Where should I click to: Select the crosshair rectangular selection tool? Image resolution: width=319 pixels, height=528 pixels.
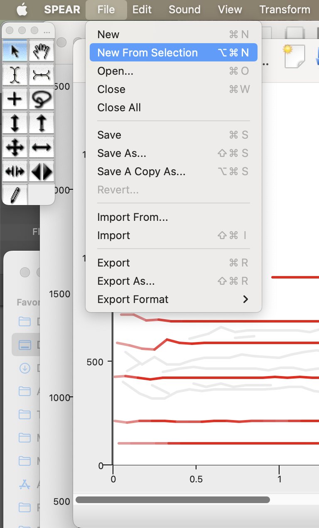click(x=15, y=99)
